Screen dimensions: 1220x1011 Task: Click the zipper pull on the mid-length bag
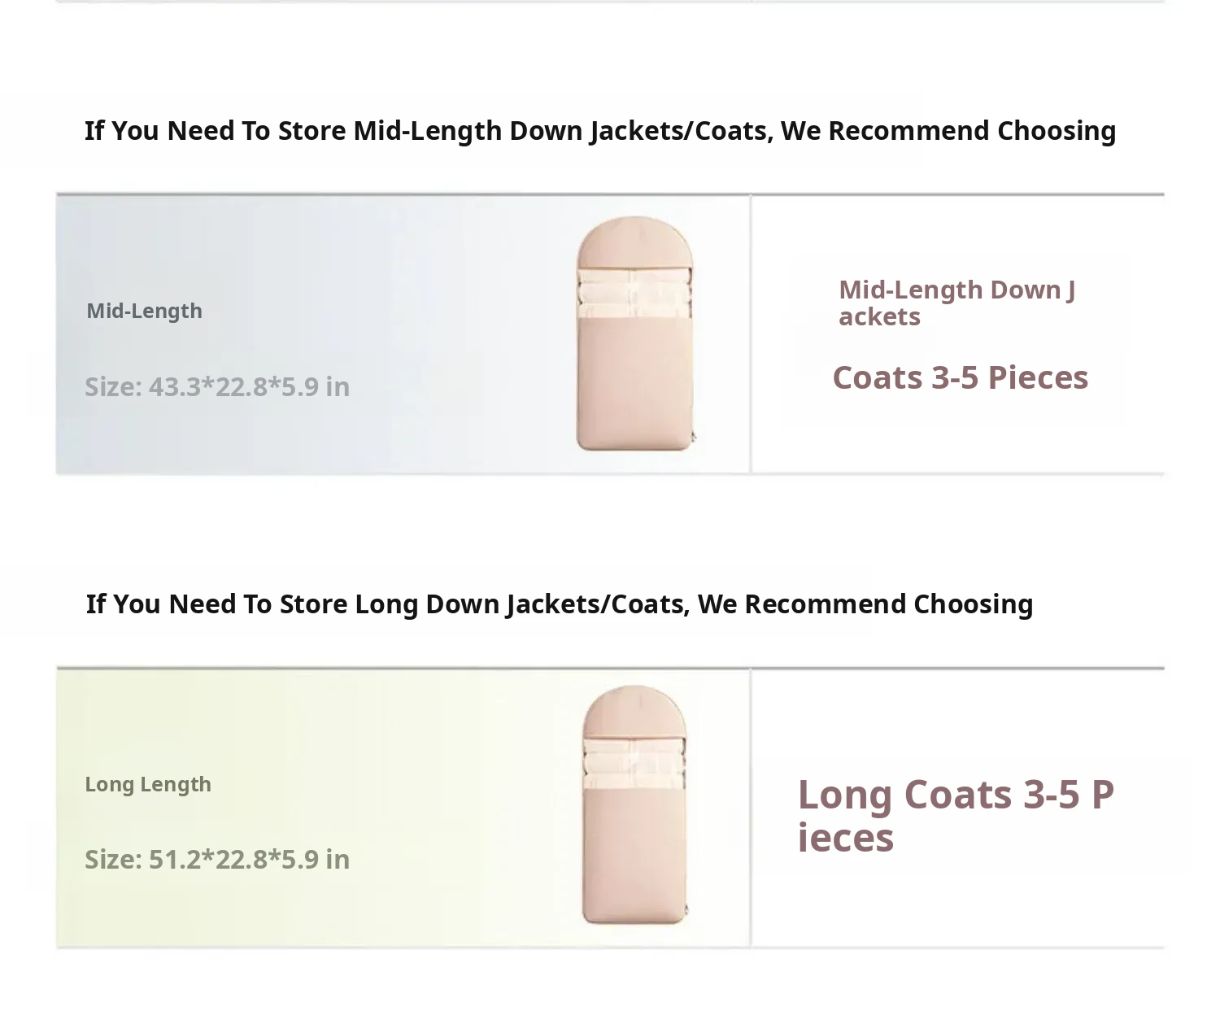(x=693, y=438)
